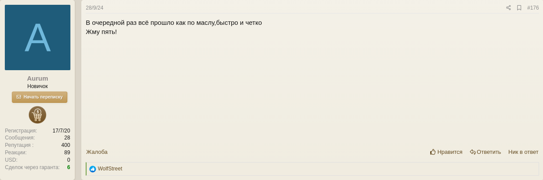Click the blue like reaction icon near WolfStreet
Screen dimensions: 543x180
point(93,169)
